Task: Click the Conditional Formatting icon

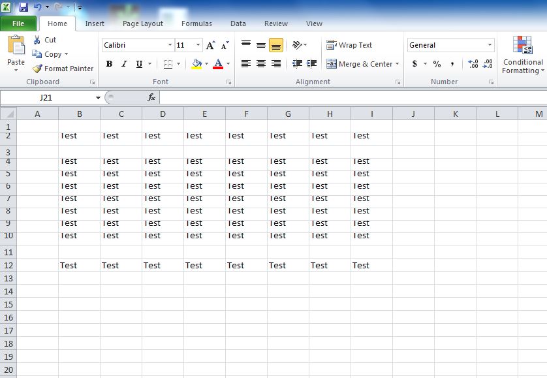Action: point(522,45)
